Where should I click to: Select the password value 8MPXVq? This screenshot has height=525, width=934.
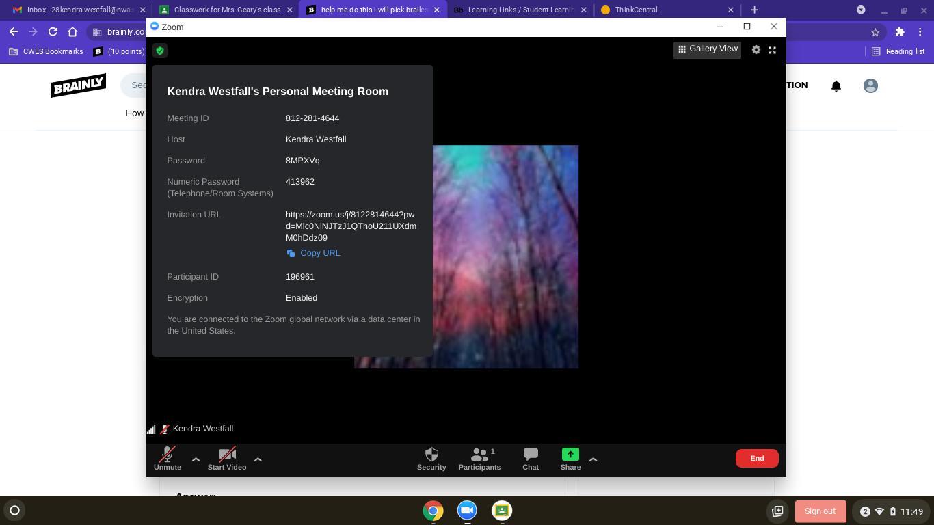pyautogui.click(x=303, y=161)
